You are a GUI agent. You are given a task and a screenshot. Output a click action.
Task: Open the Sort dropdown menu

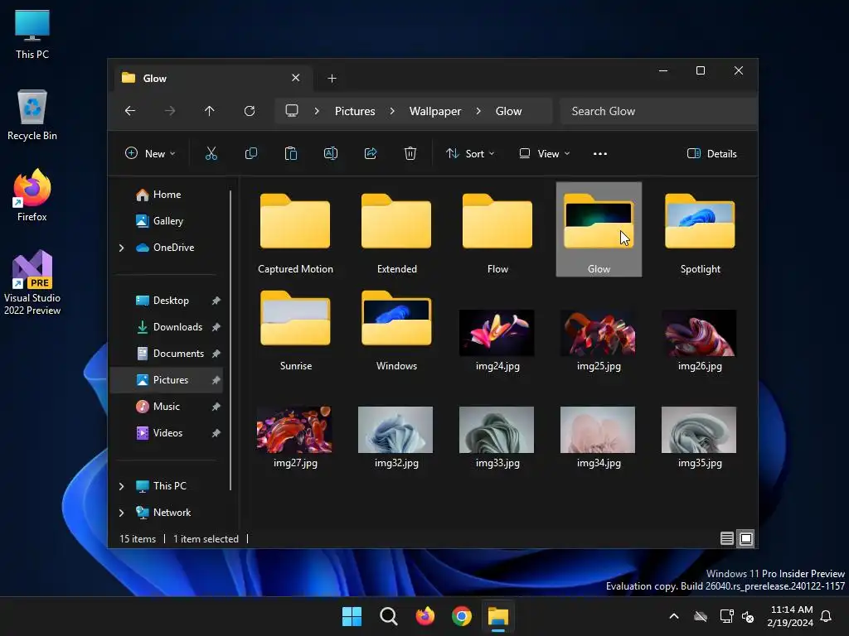click(470, 153)
